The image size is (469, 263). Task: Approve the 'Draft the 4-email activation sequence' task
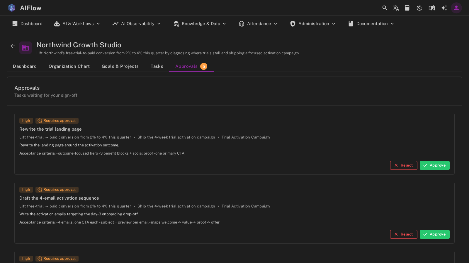(x=435, y=234)
